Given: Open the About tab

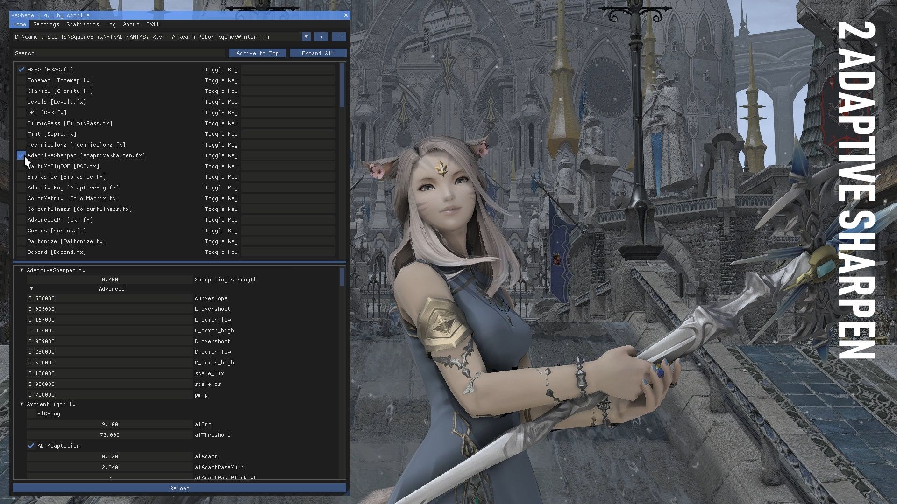Looking at the screenshot, I should point(131,24).
